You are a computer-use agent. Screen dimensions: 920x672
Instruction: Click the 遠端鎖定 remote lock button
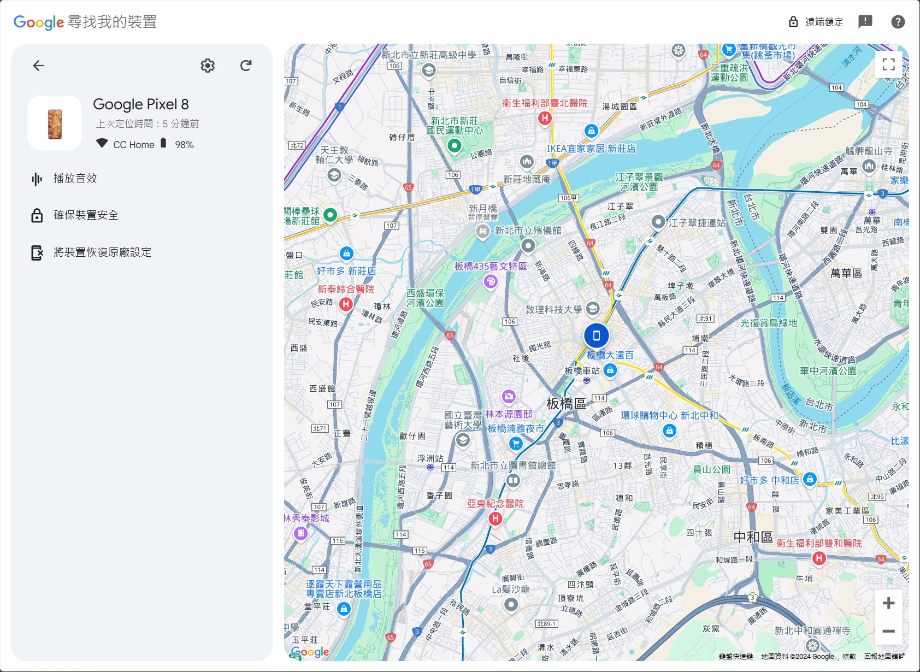(816, 22)
